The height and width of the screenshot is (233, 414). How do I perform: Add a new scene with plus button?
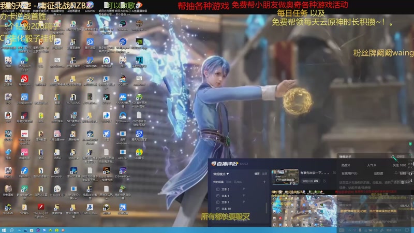click(x=264, y=182)
